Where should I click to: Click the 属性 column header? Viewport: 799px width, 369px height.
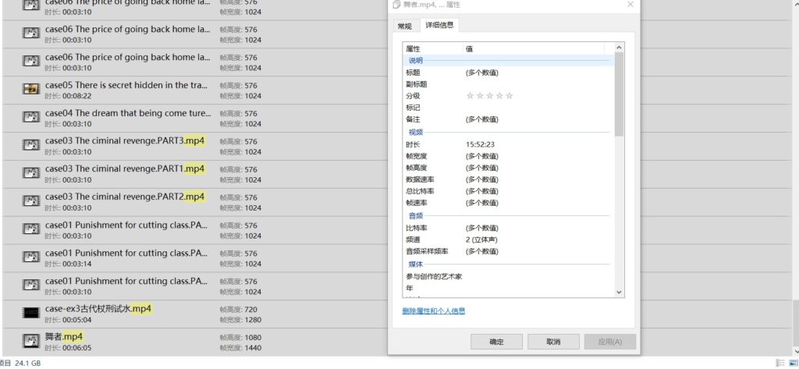pyautogui.click(x=432, y=48)
